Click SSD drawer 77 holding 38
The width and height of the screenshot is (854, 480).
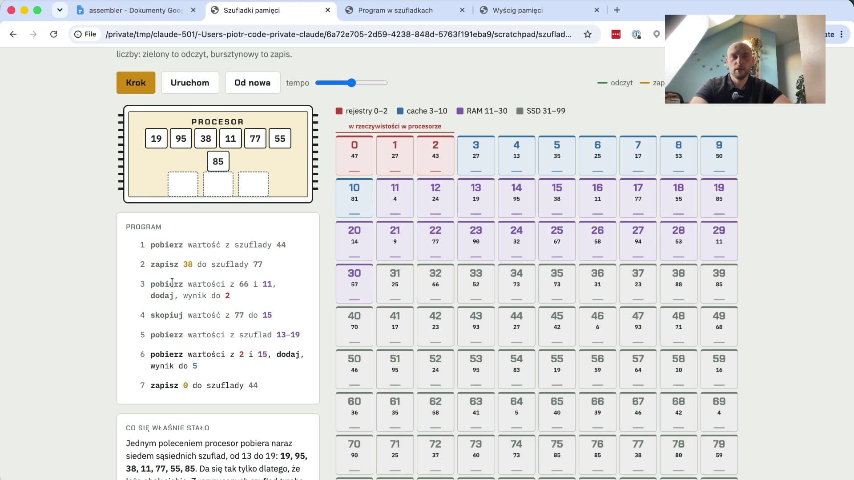[638, 454]
